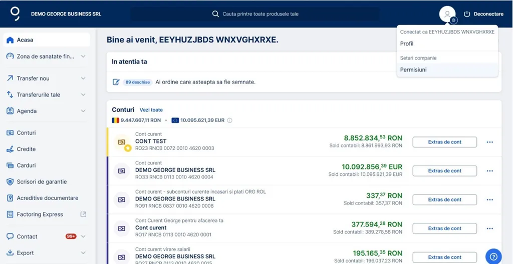Expand Zona de sanatate financiara chevron
Viewport: 513px width, 264px height.
click(83, 56)
